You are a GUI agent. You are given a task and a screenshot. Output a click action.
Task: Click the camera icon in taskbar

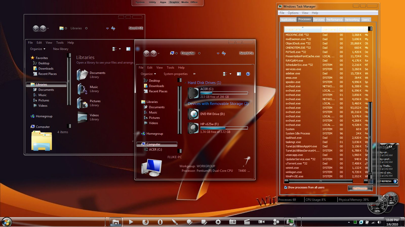233,222
